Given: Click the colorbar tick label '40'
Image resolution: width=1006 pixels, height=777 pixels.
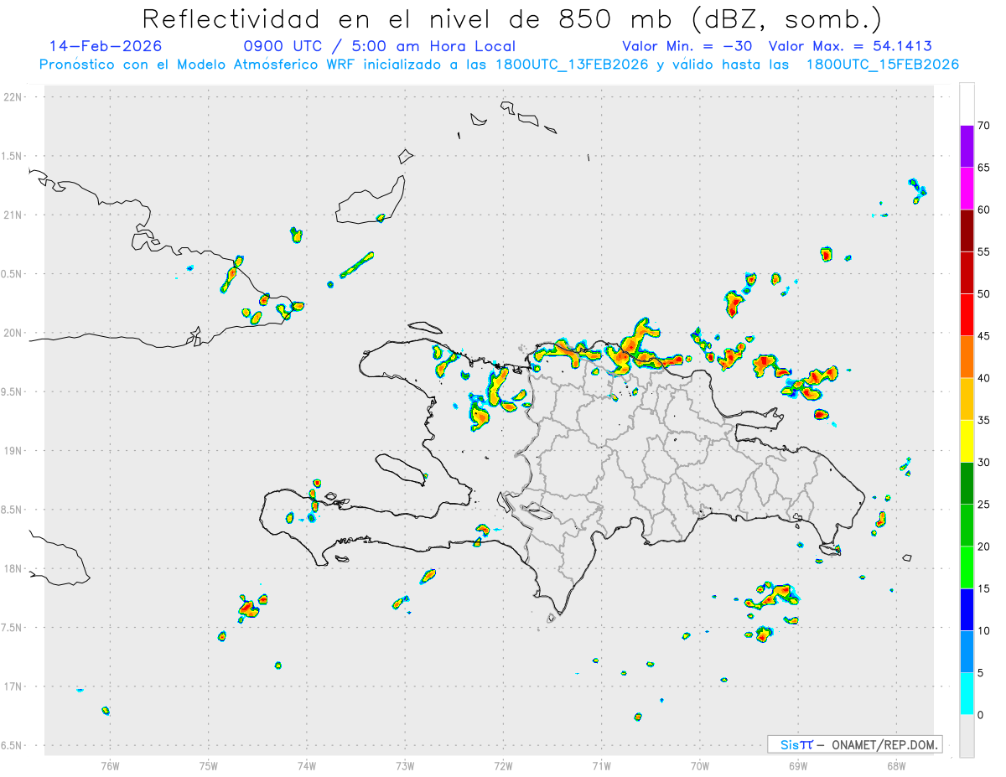Looking at the screenshot, I should click(x=984, y=378).
